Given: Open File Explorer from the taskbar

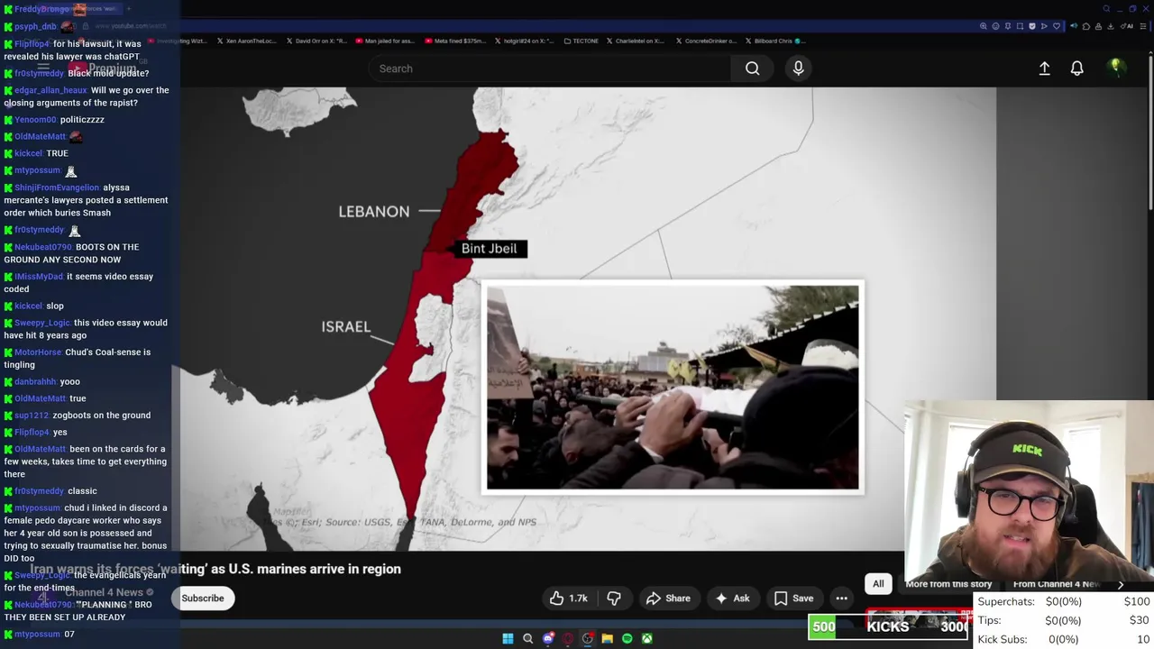Looking at the screenshot, I should [x=607, y=638].
